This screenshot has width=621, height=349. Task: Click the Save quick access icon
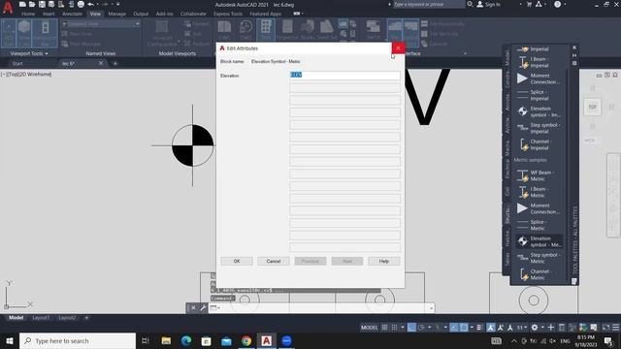click(x=42, y=4)
